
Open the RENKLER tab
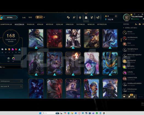click(x=91, y=24)
